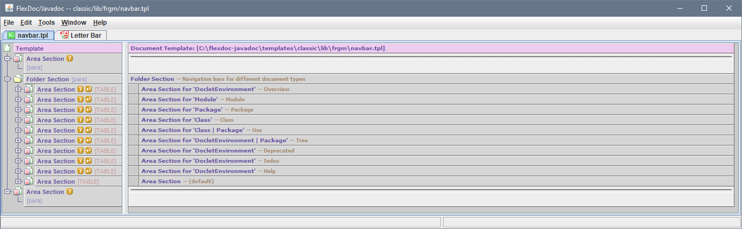The height and width of the screenshot is (229, 742).
Task: Click the Template root document icon
Action: (x=7, y=48)
